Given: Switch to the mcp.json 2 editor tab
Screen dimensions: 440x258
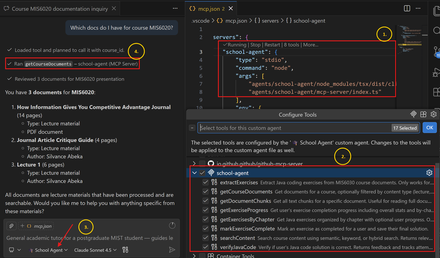Looking at the screenshot, I should [x=211, y=9].
